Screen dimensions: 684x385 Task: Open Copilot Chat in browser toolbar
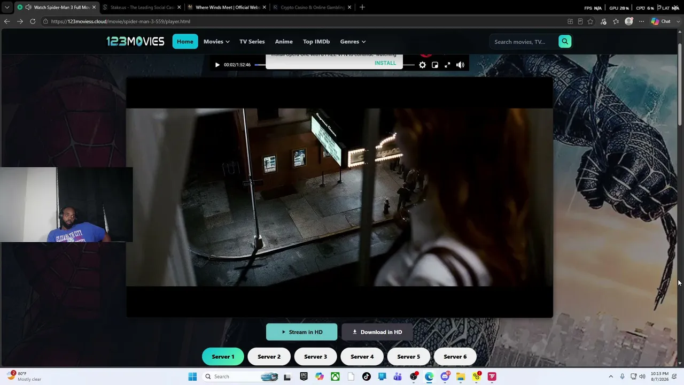pyautogui.click(x=661, y=21)
